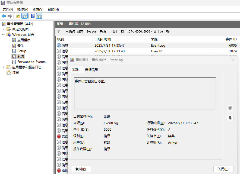Click the 用户 value 暂缺
This screenshot has width=240, height=174.
coord(107,142)
